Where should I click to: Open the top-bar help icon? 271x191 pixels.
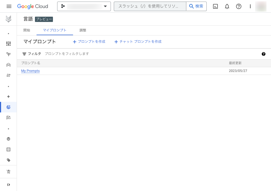238,6
